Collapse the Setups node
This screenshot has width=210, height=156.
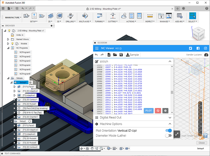point(8,78)
